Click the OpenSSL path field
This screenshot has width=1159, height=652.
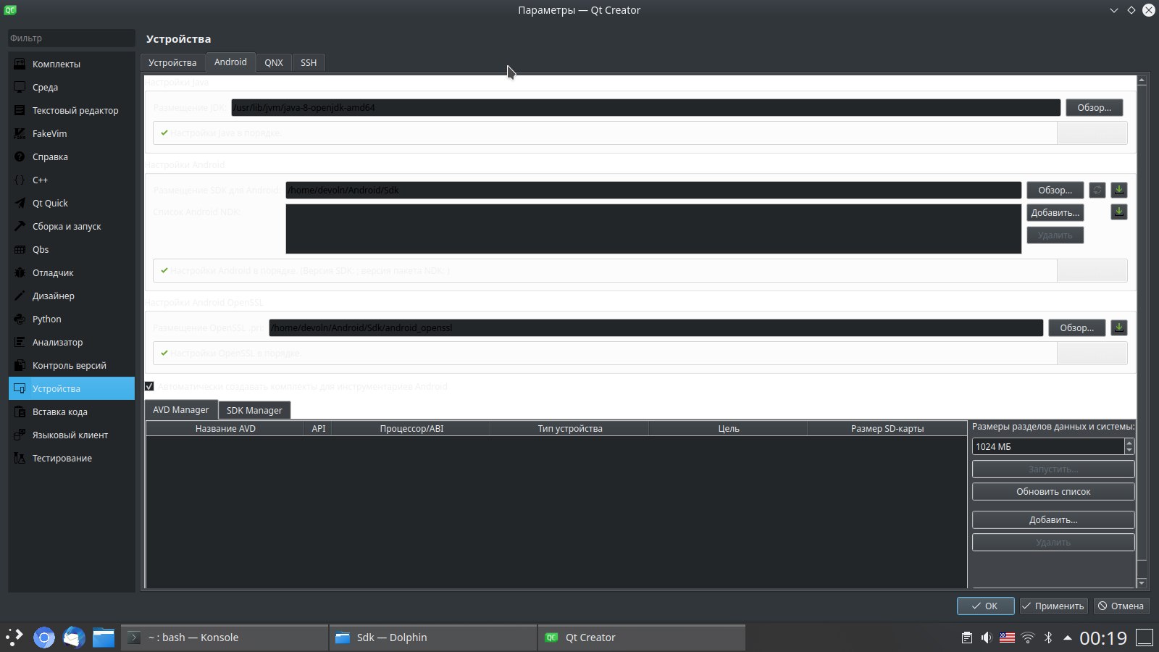tap(656, 327)
